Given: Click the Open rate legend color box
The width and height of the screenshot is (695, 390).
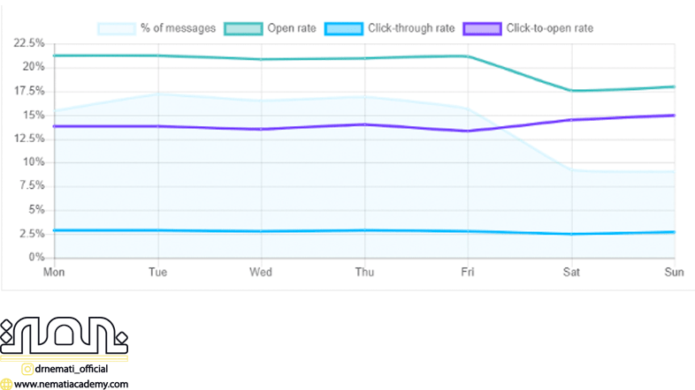Looking at the screenshot, I should click(244, 28).
